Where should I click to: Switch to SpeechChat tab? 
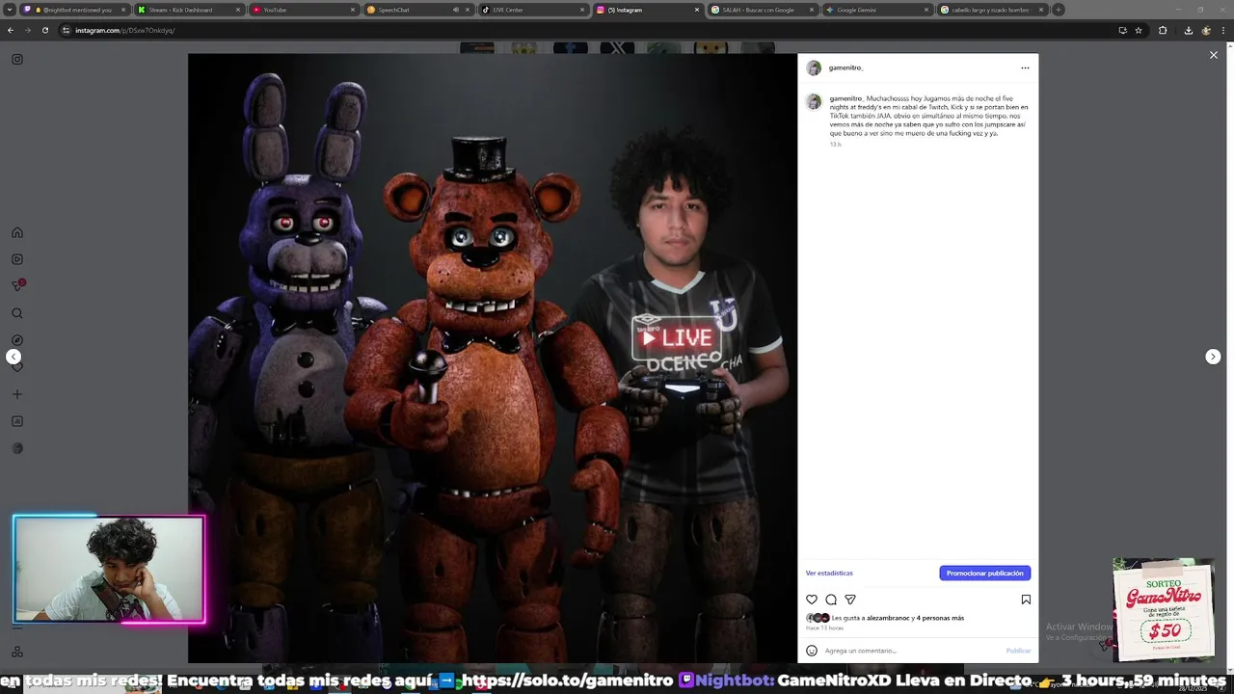[x=417, y=10]
